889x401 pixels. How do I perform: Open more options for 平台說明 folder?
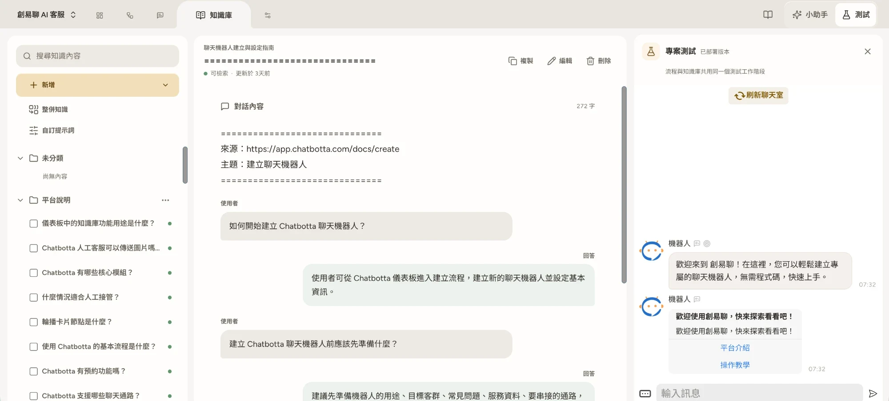click(165, 200)
